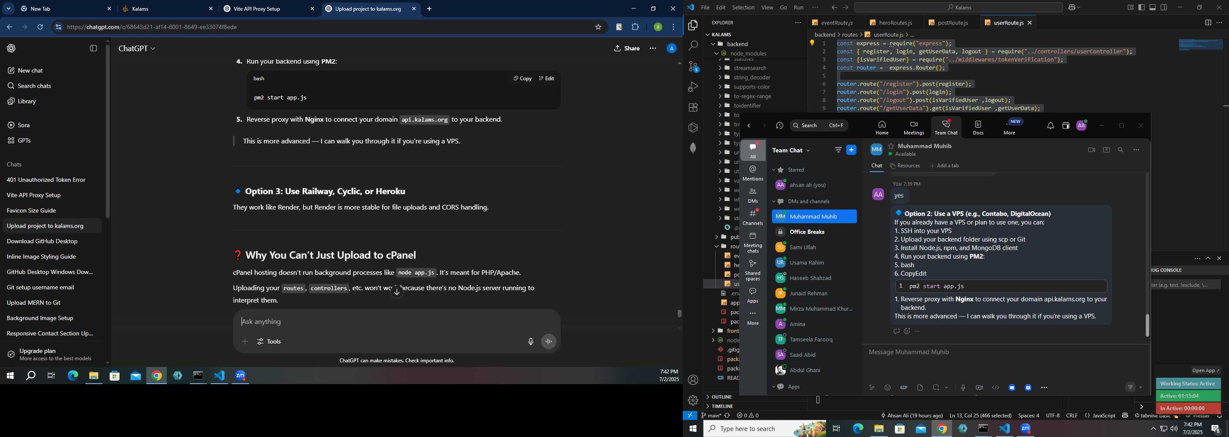The image size is (1229, 437).
Task: Open Zoom notifications bell
Action: [1051, 126]
